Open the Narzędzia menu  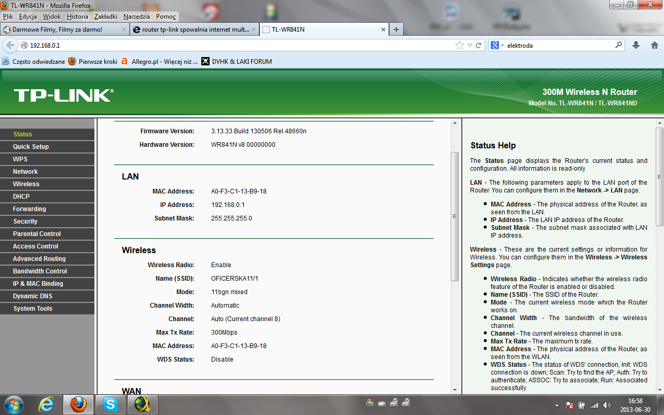click(136, 17)
